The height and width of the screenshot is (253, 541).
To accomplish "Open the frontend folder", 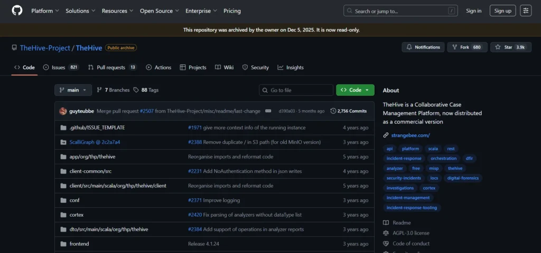I will click(79, 244).
